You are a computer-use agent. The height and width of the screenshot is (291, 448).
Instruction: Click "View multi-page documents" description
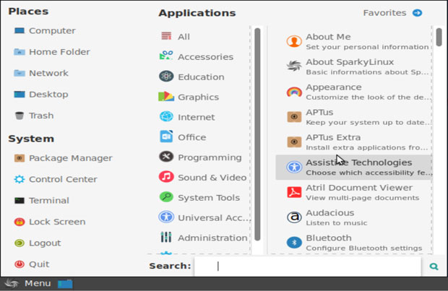coord(363,198)
